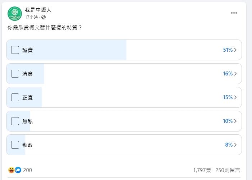
Task: Expand voters chevron next to 16%
Action: pyautogui.click(x=235, y=74)
